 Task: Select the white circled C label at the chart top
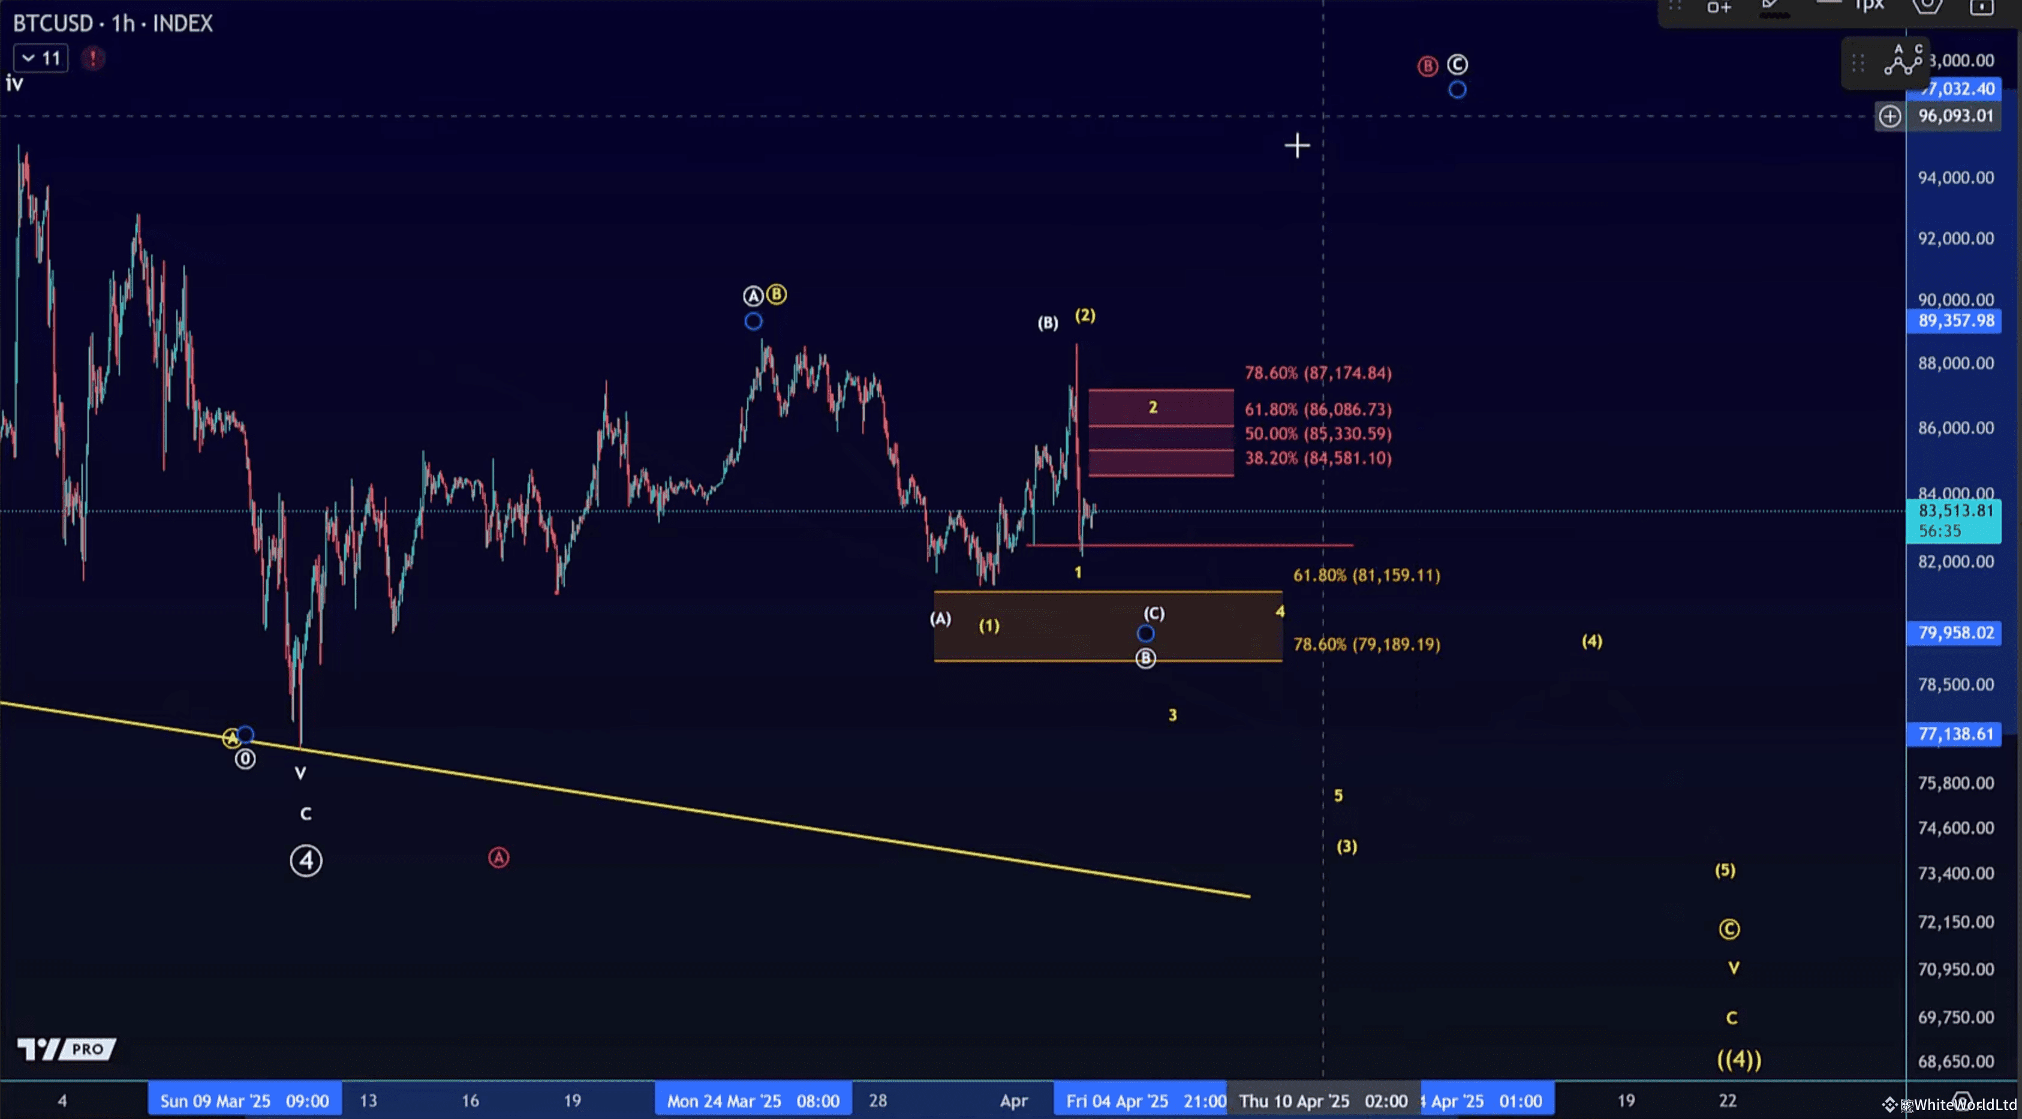(x=1458, y=64)
